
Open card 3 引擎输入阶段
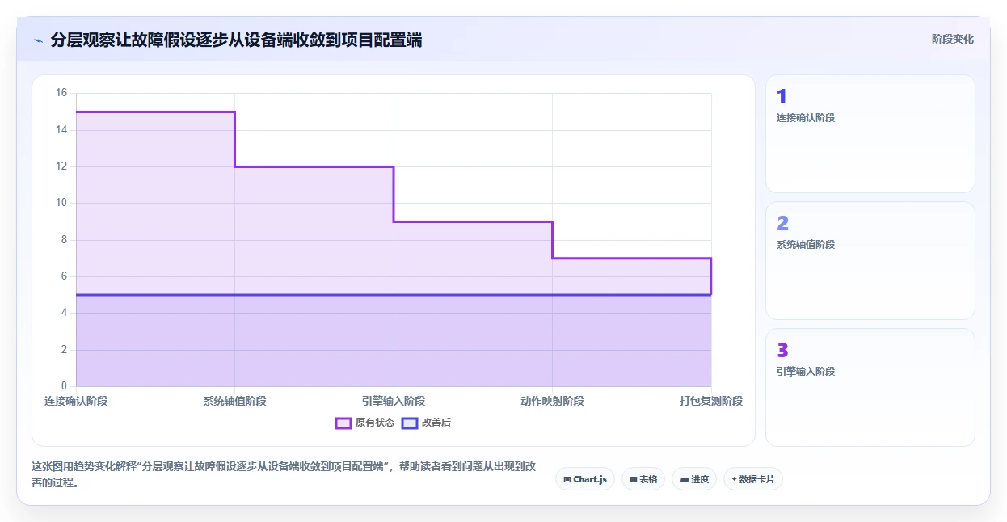[870, 387]
